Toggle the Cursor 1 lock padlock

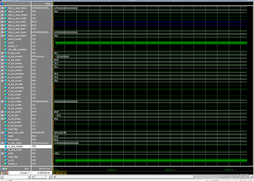2,172
